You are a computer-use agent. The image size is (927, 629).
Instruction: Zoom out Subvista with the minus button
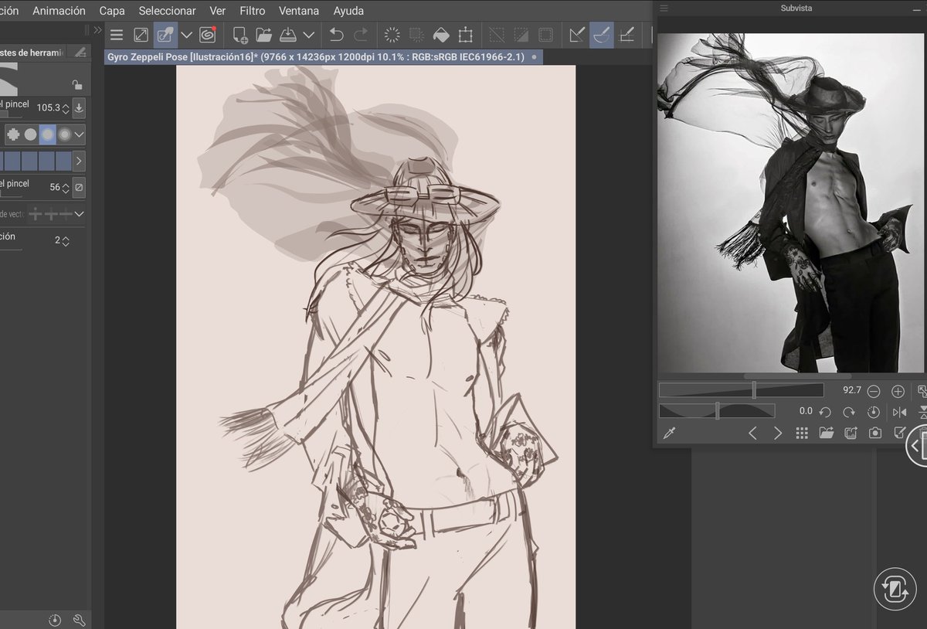[874, 391]
